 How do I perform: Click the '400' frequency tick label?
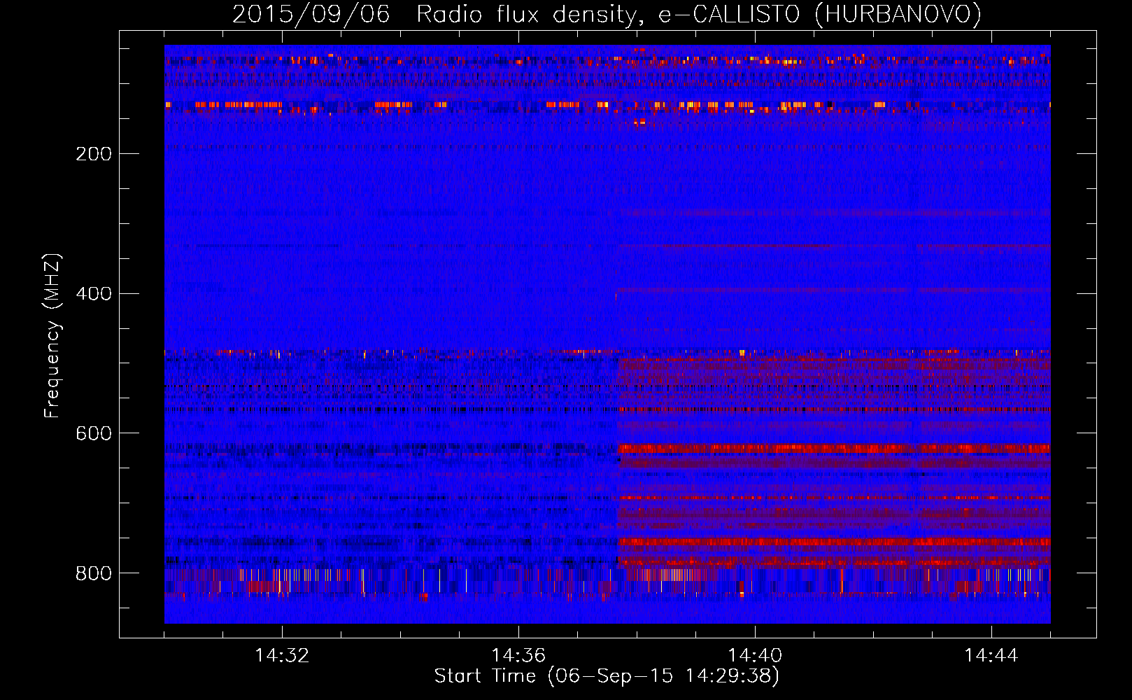94,294
